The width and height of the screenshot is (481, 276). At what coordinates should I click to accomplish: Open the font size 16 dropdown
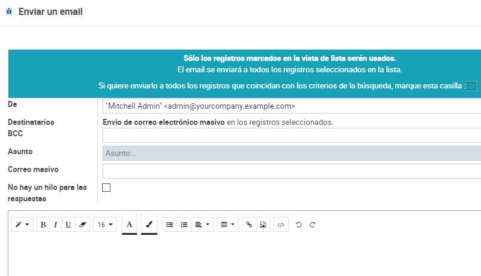[105, 225]
